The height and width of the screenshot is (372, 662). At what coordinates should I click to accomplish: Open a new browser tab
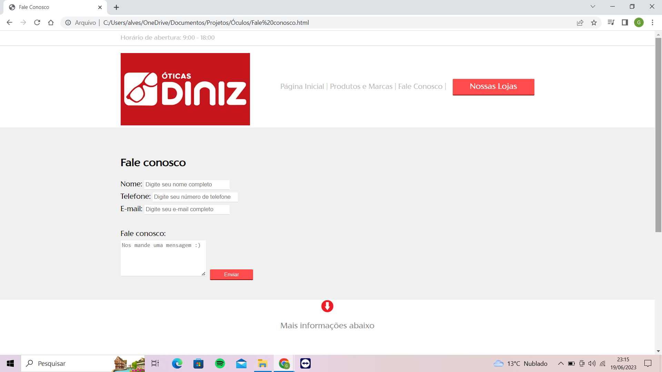point(117,7)
